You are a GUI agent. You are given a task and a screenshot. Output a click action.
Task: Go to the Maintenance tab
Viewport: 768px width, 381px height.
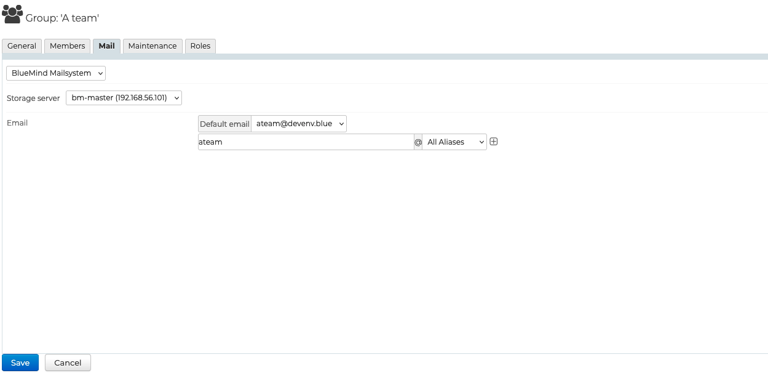[152, 46]
